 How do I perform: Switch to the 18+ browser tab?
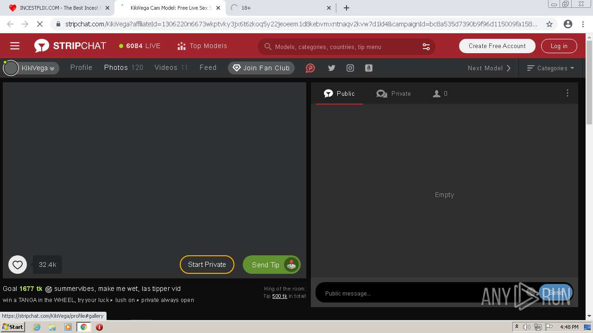point(280,8)
